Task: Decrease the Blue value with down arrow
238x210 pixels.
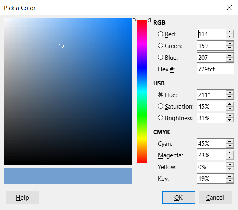Action: (230, 60)
